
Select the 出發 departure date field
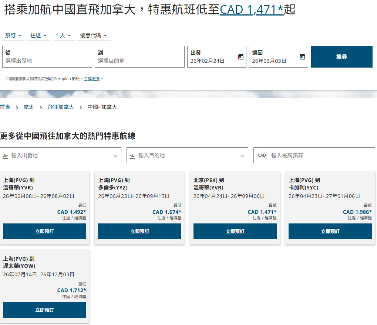pos(217,57)
